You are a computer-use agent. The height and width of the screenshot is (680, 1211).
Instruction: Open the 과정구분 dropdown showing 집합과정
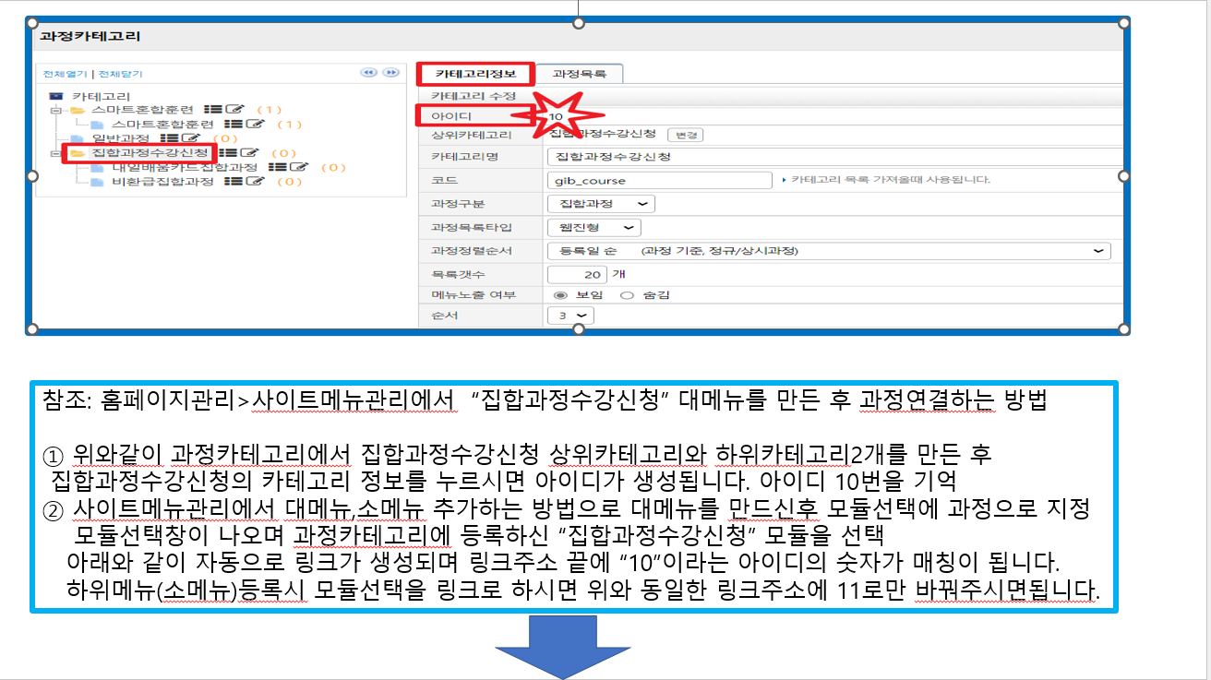[600, 203]
